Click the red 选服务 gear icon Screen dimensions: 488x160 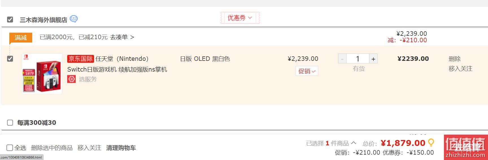[x=71, y=79]
